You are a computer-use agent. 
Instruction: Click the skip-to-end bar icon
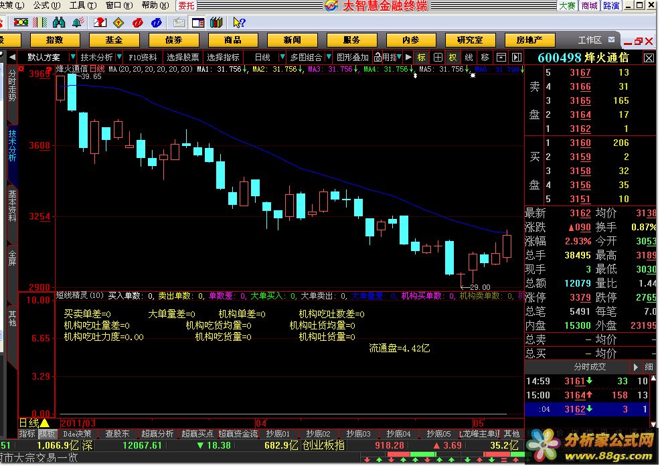tap(517, 58)
